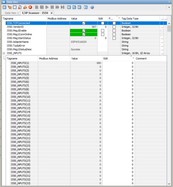Click the top Modbus Address column header
The width and height of the screenshot is (173, 187).
tap(58, 19)
